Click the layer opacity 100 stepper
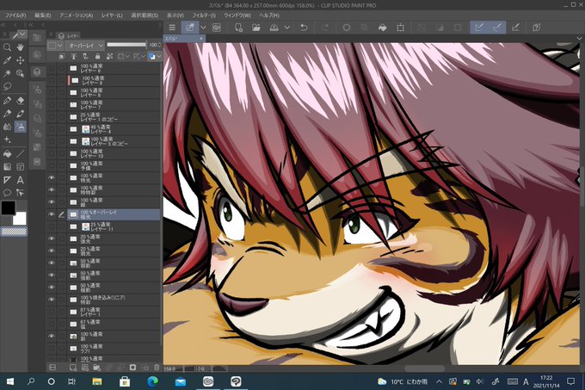585x390 pixels. point(160,45)
